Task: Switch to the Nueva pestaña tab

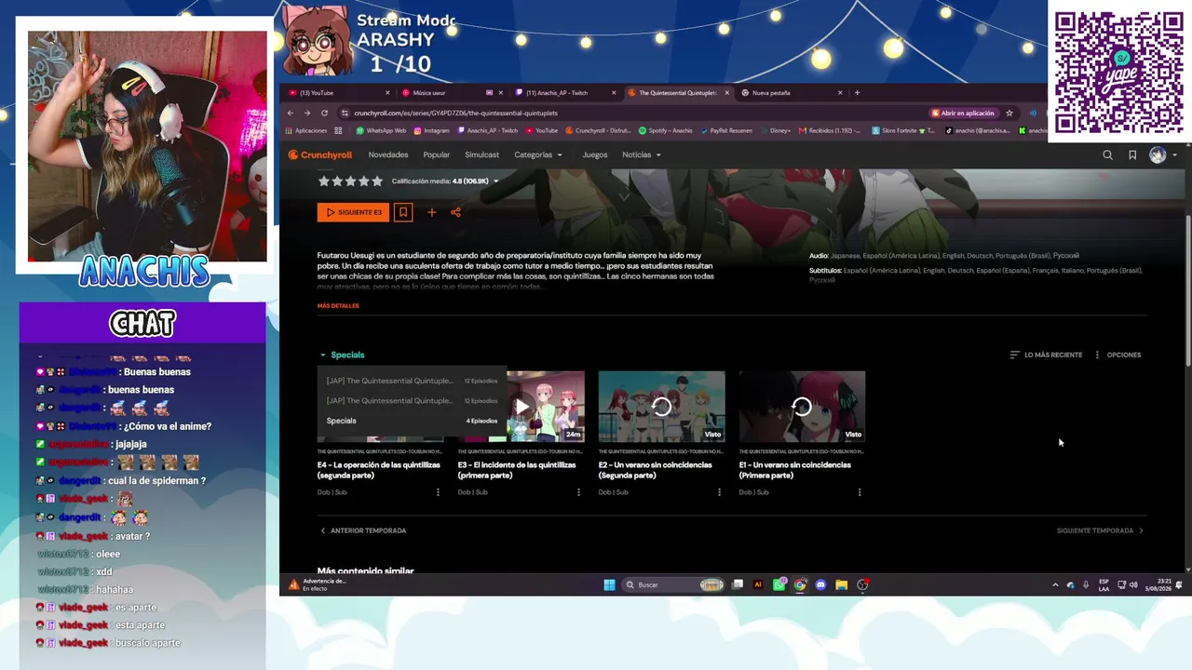Action: 792,93
